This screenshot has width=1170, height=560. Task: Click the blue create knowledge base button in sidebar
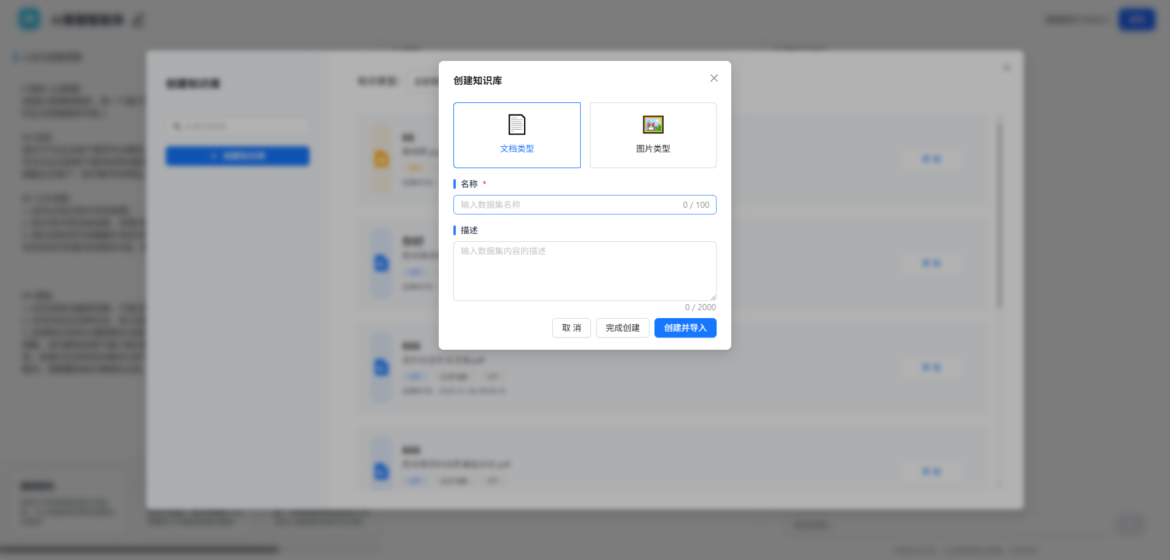point(237,155)
